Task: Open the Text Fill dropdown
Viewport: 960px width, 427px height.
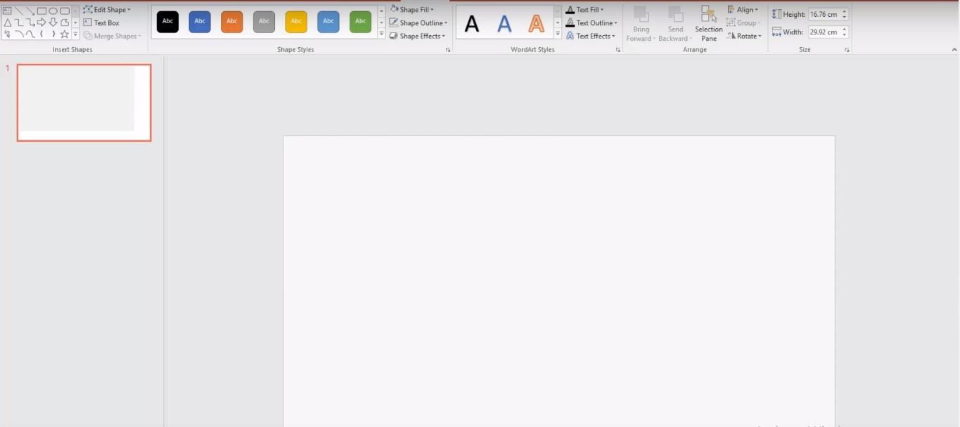Action: tap(585, 10)
